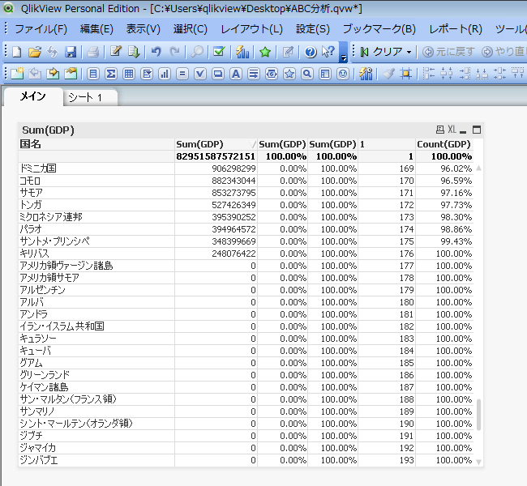This screenshot has height=486, width=527.
Task: Open the Quick Chart wizard icon
Action: (242, 52)
